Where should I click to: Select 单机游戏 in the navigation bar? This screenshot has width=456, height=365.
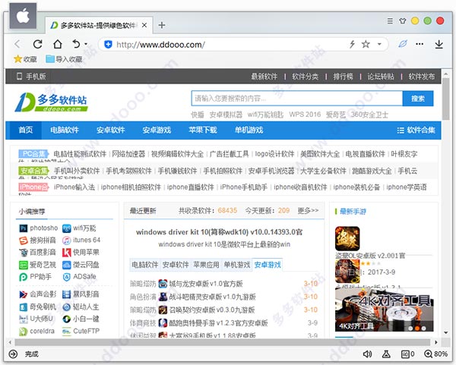249,130
